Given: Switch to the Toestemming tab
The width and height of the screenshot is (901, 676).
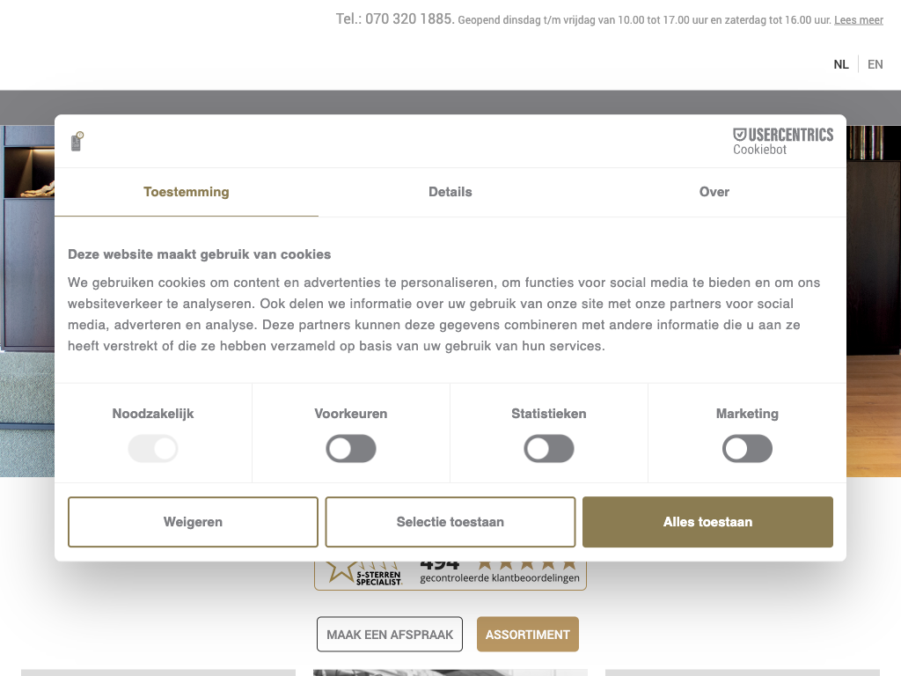Looking at the screenshot, I should point(187,192).
